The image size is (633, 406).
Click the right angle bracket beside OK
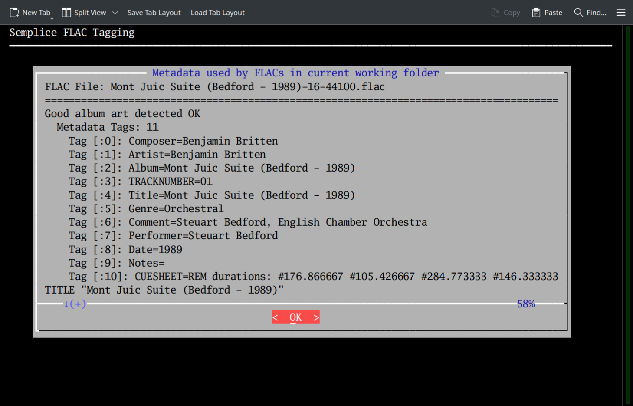(x=316, y=317)
